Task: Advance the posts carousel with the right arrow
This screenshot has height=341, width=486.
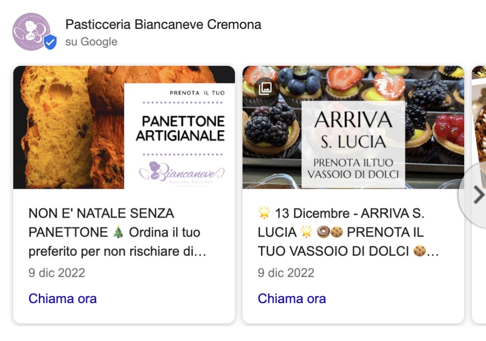Action: [x=478, y=195]
